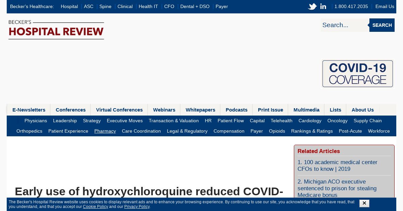Go to ASC site link
Screen dimensions: 403x211
(x=89, y=6)
